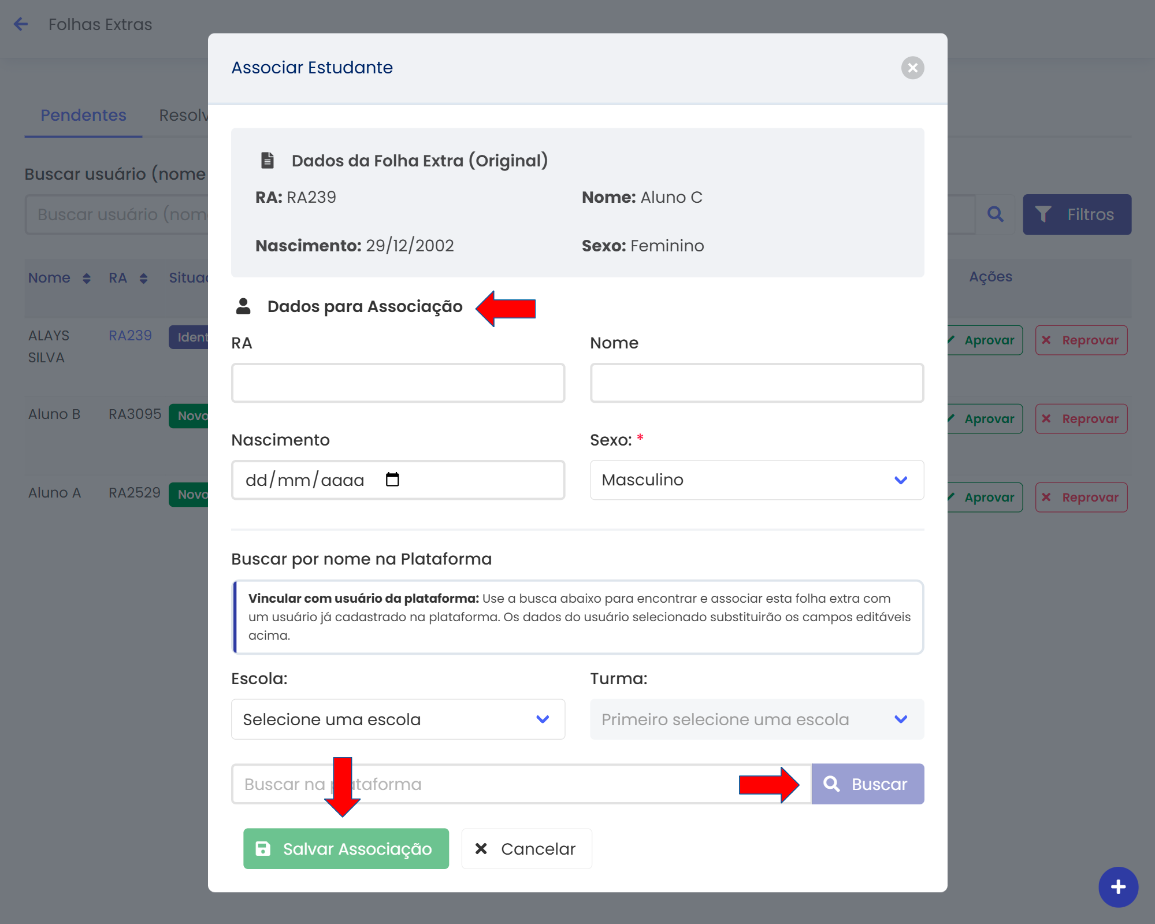
Task: Click the blue floating plus button
Action: coord(1118,887)
